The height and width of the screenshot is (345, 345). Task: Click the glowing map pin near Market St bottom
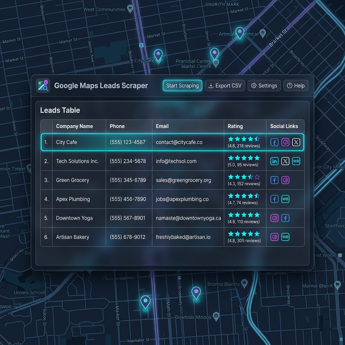click(146, 302)
